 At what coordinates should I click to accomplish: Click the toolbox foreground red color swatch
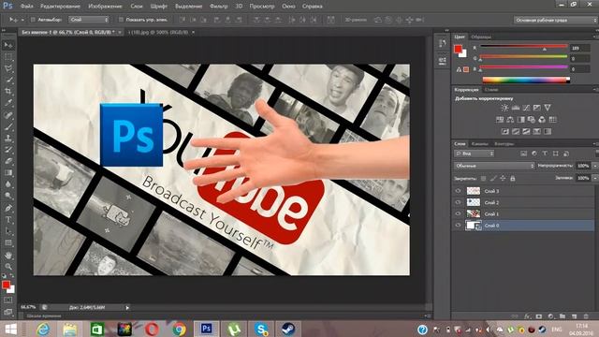[x=6, y=285]
